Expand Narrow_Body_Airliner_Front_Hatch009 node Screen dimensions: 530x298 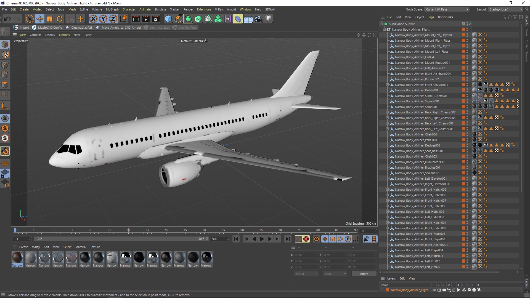[388, 190]
